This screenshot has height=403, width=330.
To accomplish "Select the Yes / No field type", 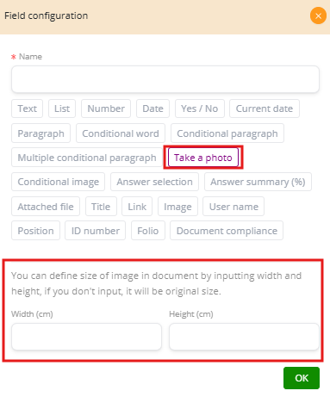I will 200,108.
